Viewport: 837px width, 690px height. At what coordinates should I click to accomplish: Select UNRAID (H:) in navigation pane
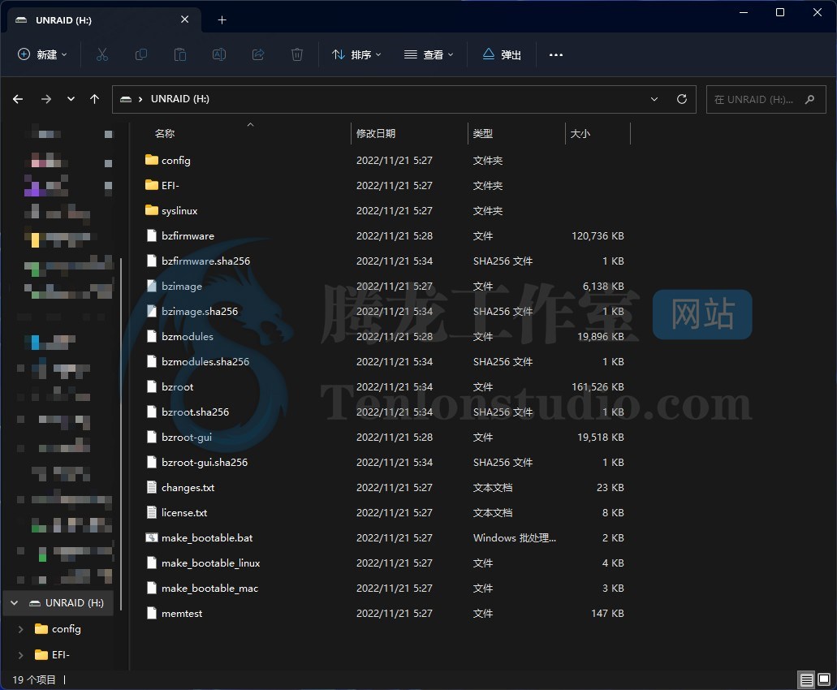[x=58, y=603]
